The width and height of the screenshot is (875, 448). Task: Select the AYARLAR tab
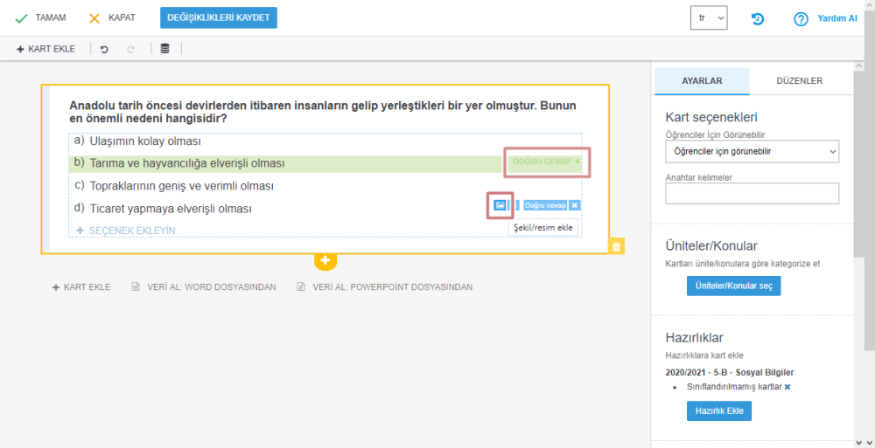point(702,80)
